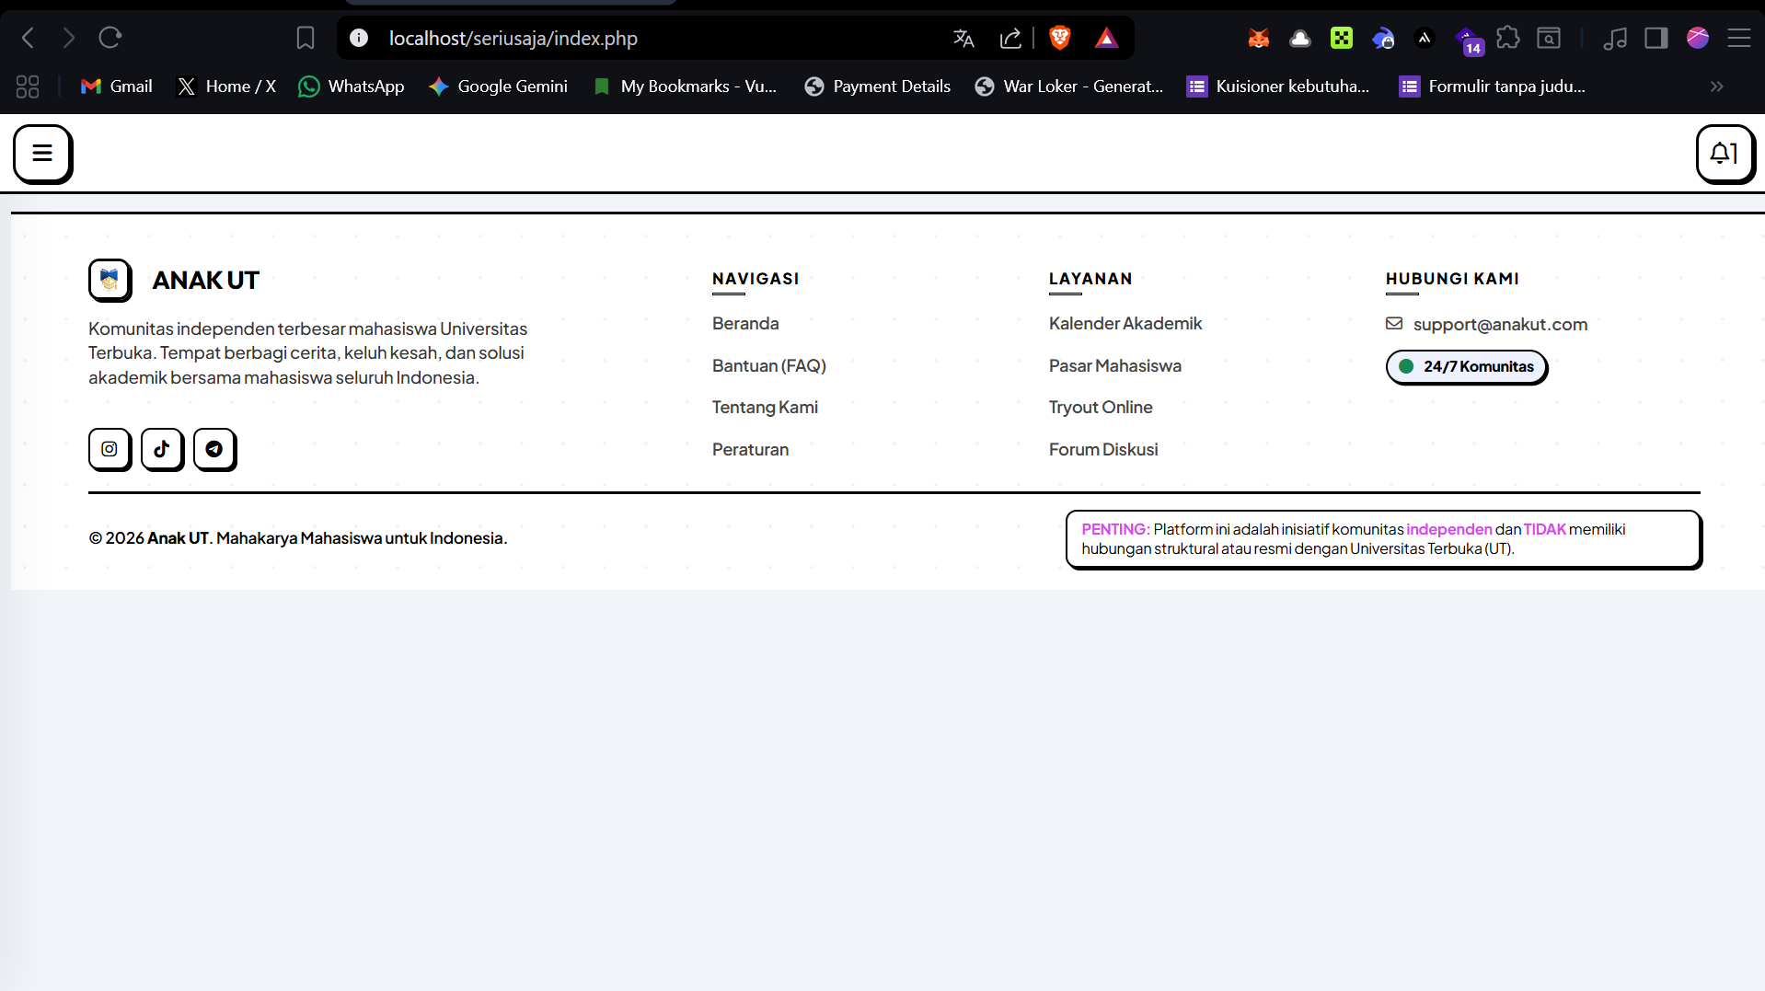Open Brave Rewards triangle icon
Viewport: 1765px width, 991px height.
pos(1106,38)
